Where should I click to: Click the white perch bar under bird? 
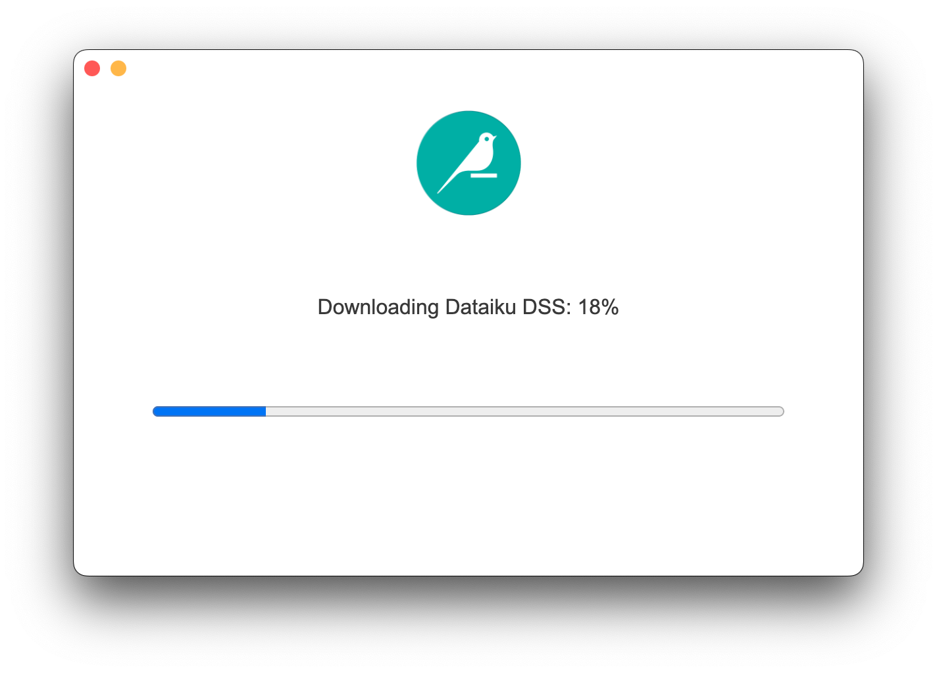pyautogui.click(x=484, y=175)
